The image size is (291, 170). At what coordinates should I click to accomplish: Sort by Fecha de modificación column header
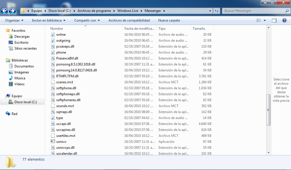tap(140, 29)
